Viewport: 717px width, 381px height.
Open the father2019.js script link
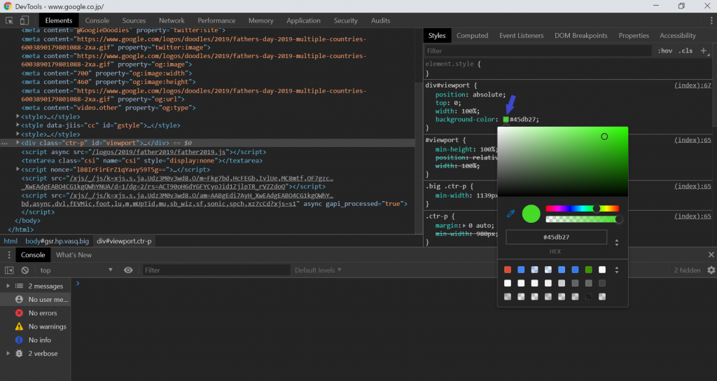pyautogui.click(x=159, y=152)
